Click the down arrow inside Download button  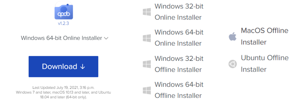[x=82, y=67]
